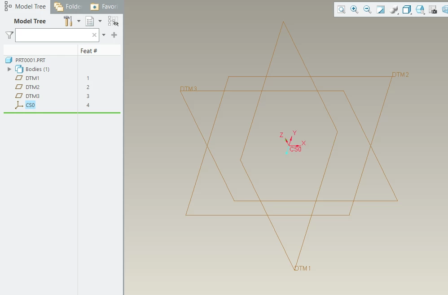Click the green insert-here bar in tree
Screen dimensions: 448x295
62,113
